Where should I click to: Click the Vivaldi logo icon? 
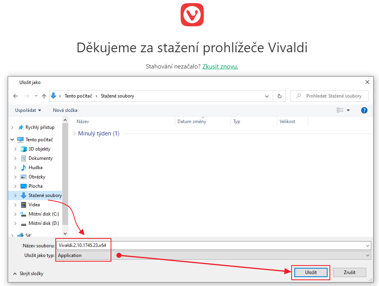point(192,15)
